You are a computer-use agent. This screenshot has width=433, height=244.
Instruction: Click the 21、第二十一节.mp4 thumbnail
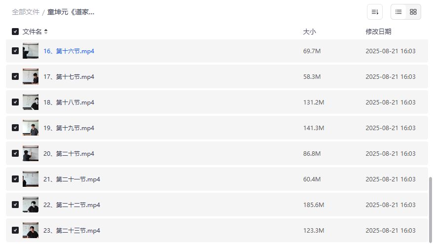click(x=31, y=179)
